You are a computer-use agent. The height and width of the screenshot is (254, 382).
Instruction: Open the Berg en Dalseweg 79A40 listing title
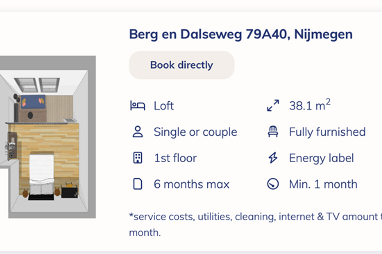(x=241, y=34)
